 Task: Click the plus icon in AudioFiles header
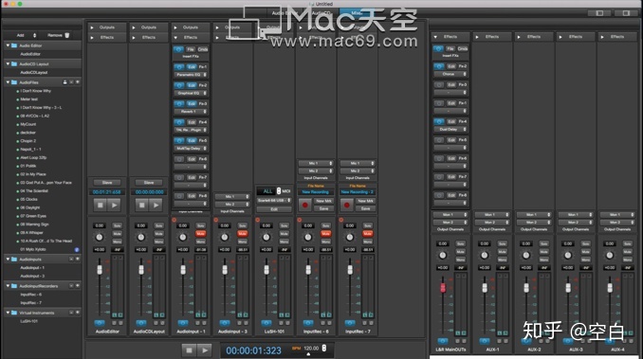point(78,82)
